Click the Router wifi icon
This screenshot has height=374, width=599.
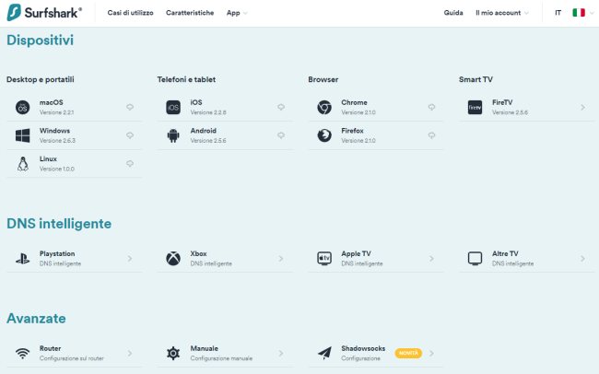[22, 354]
